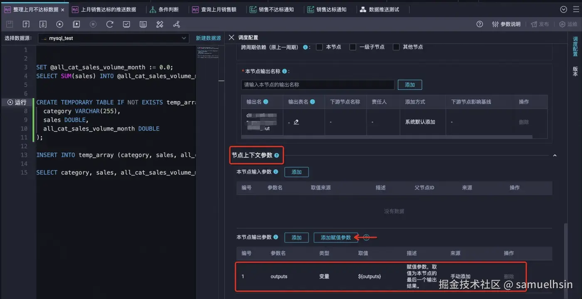Click the 新建数据源 link
This screenshot has width=582, height=299.
coord(208,38)
